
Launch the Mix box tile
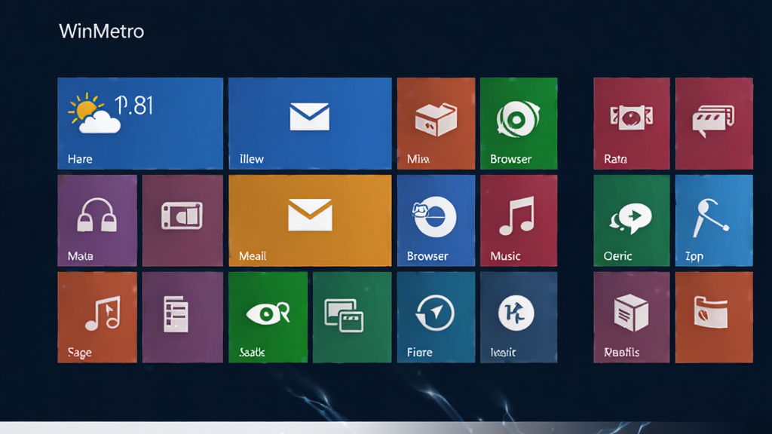coord(437,124)
